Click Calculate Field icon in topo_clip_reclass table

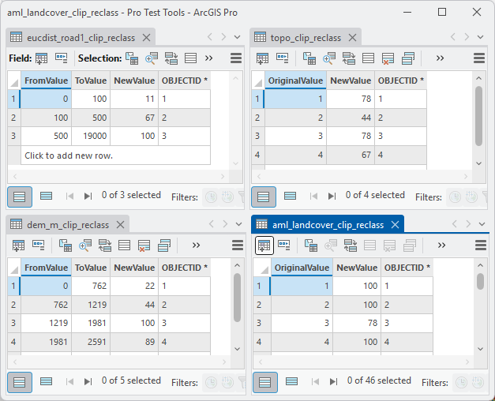pos(283,58)
